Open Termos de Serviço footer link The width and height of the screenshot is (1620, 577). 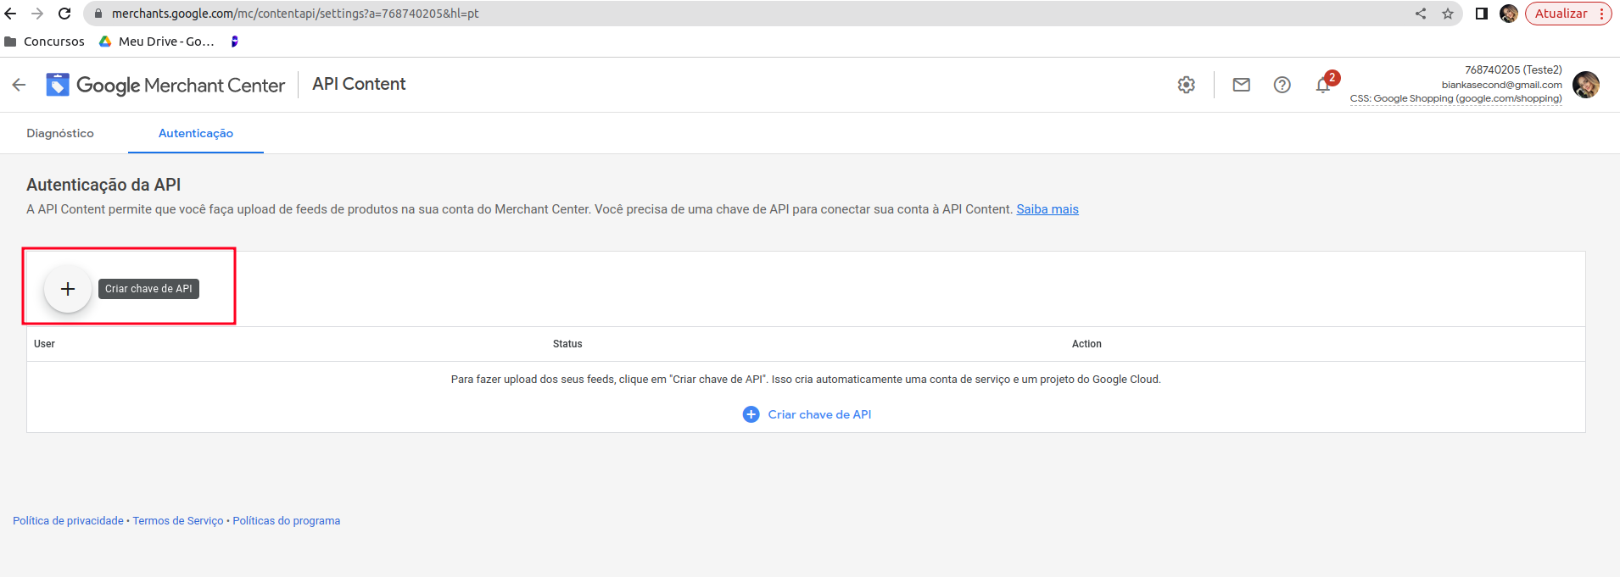pyautogui.click(x=178, y=521)
